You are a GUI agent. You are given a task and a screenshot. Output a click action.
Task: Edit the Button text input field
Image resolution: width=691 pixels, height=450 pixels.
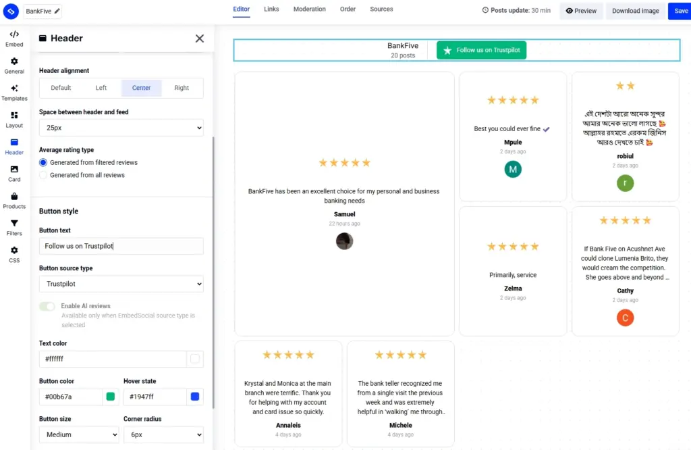[x=121, y=246]
